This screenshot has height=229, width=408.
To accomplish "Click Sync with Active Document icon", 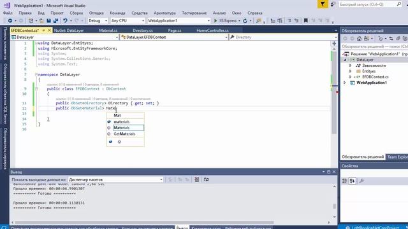I will click(x=391, y=38).
